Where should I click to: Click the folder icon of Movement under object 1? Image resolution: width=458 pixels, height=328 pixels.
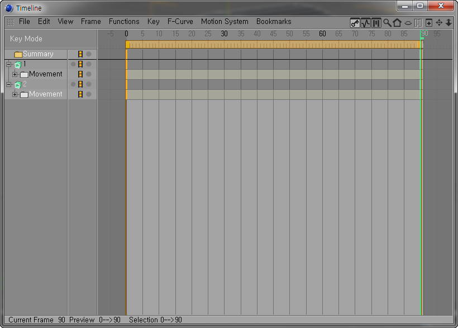click(24, 74)
